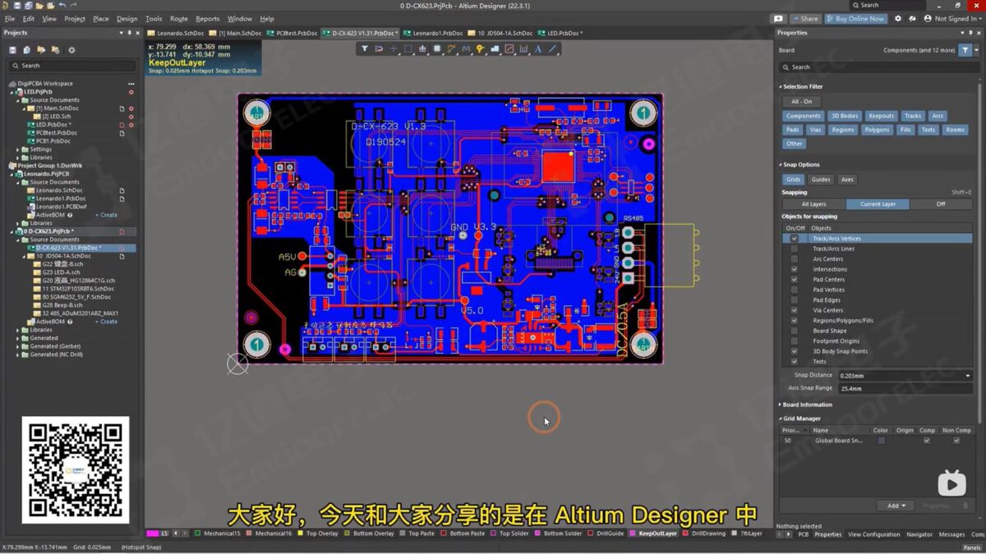Screen dimensions: 986x554
Task: Collapse the Selection Filter section
Action: coord(781,86)
